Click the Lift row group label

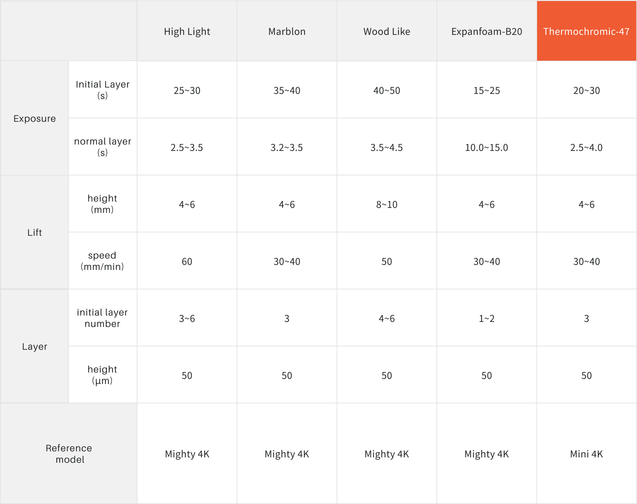point(35,232)
